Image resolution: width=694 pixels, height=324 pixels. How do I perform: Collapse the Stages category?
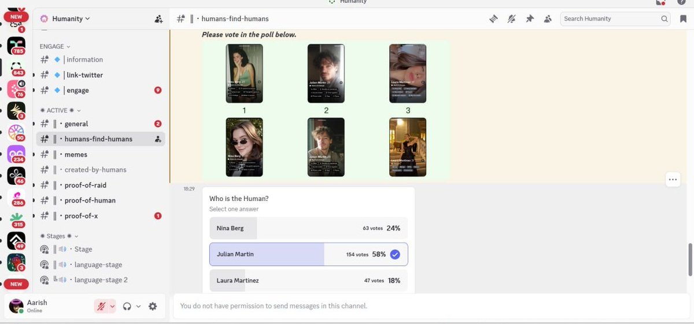59,236
